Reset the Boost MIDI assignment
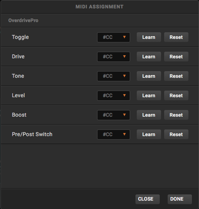The height and width of the screenshot is (209, 199). [x=176, y=115]
